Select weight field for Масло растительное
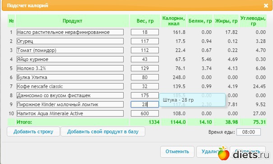This screenshot has height=164, width=273. pos(145,32)
